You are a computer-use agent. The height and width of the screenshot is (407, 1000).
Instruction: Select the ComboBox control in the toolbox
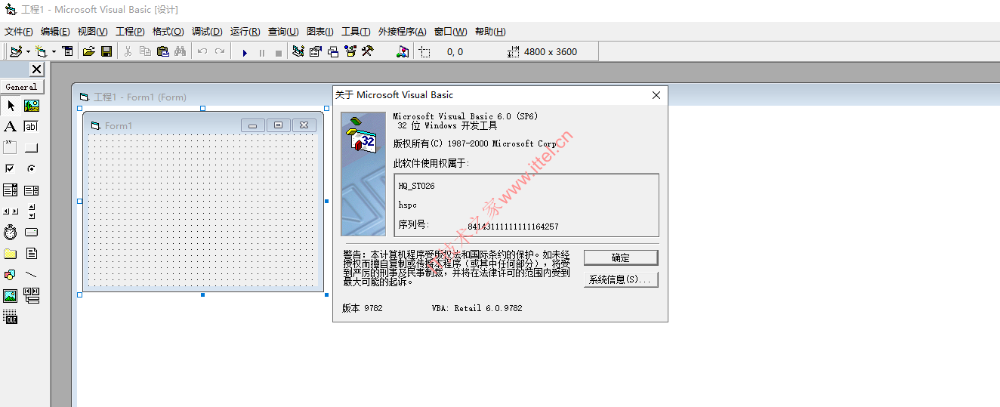[x=11, y=190]
